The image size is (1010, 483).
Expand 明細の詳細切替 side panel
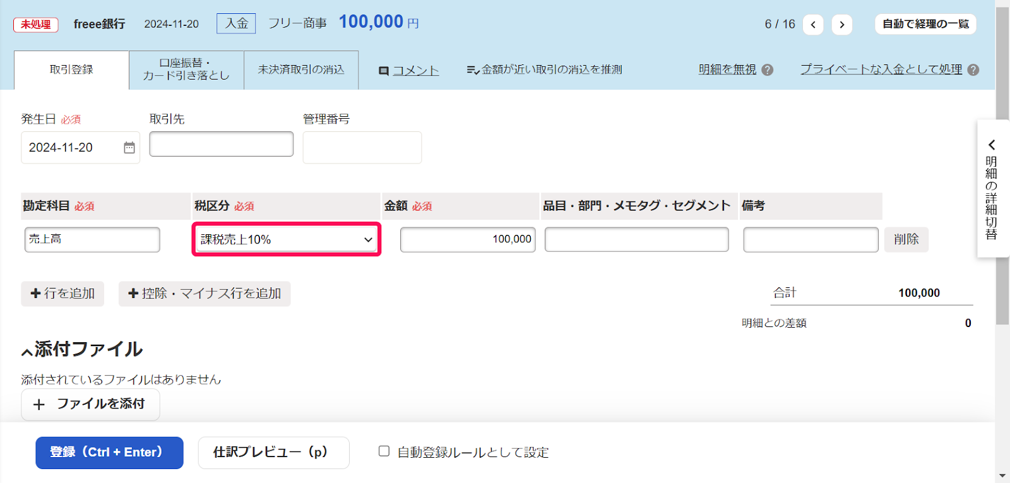click(992, 188)
